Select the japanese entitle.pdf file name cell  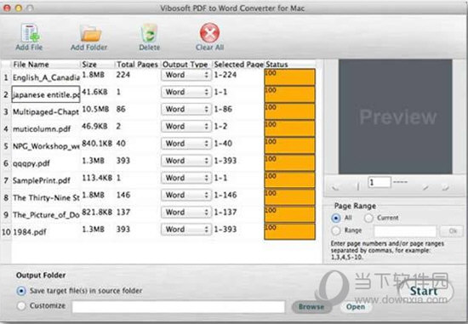click(x=46, y=94)
